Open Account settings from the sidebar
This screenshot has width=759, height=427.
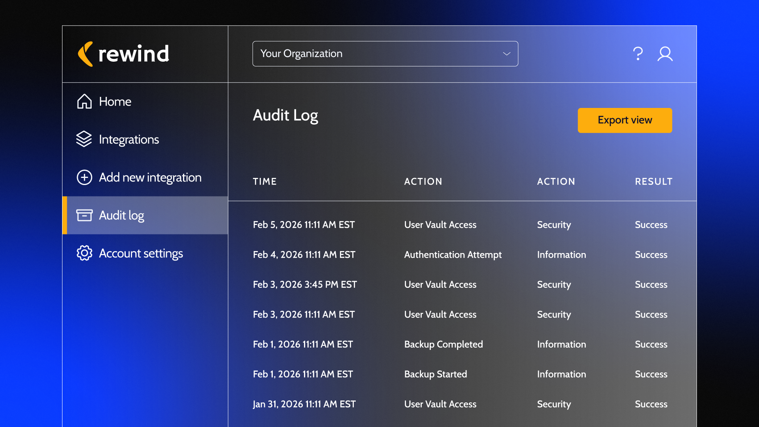tap(141, 253)
